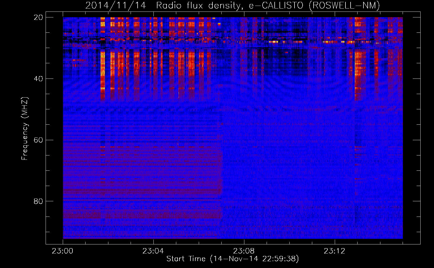Screen dimensions: 434x268
Task: Click the 60 frequency tick label
Action: point(38,140)
